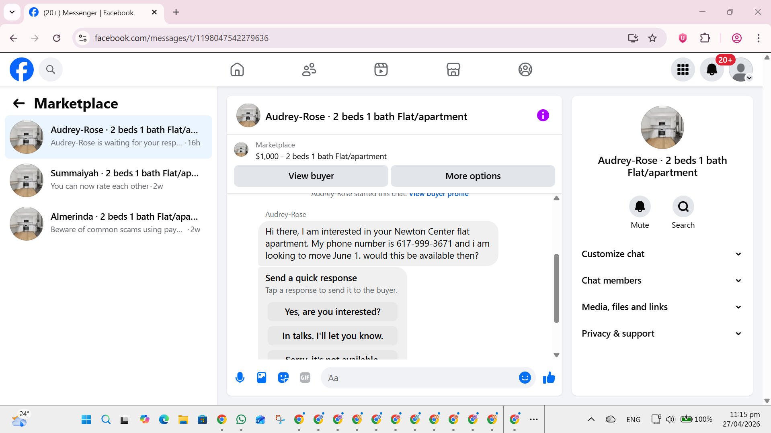This screenshot has height=433, width=771.
Task: Open the Almerinda conversation in the list
Action: pyautogui.click(x=109, y=224)
